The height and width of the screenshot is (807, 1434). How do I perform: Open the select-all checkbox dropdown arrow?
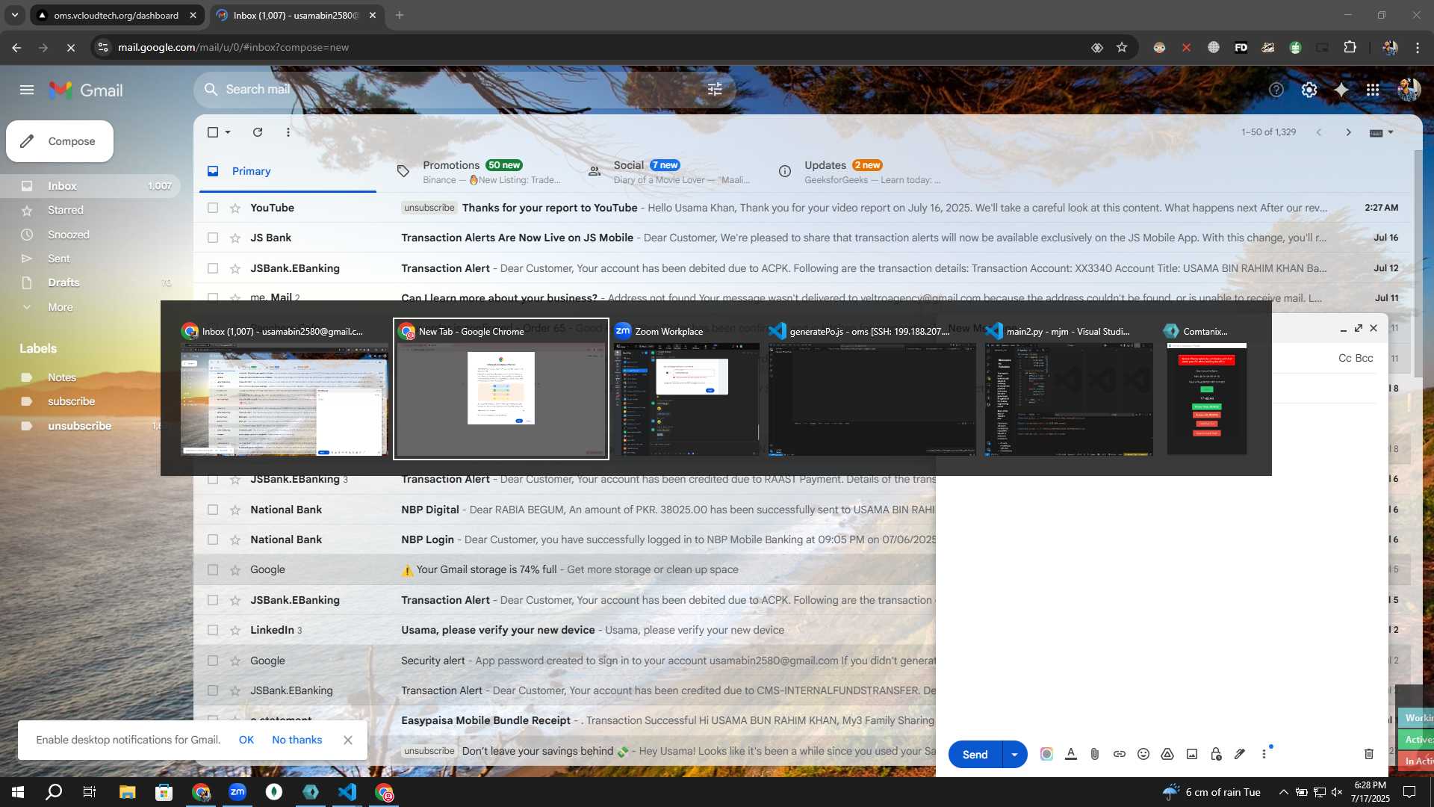pyautogui.click(x=228, y=132)
